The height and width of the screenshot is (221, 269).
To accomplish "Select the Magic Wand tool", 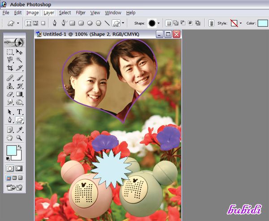I will tap(19, 60).
